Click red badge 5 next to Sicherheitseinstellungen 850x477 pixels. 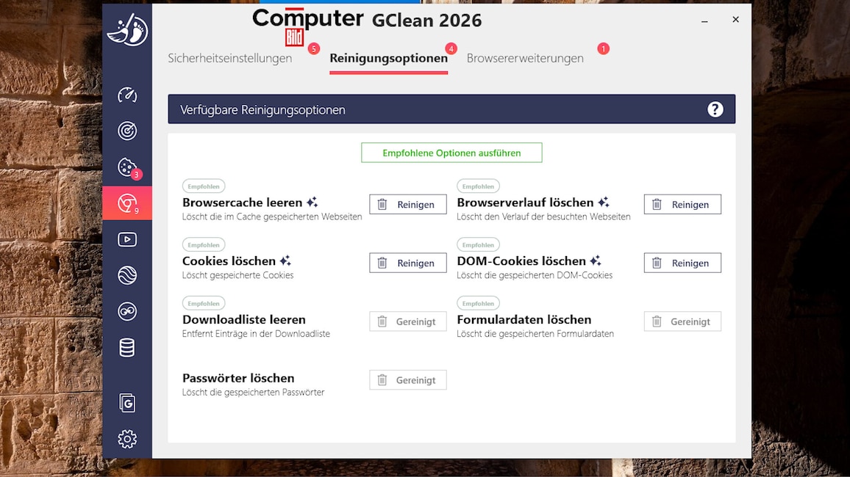(313, 48)
